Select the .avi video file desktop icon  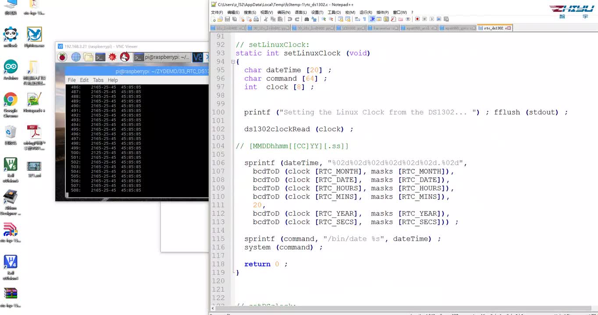tap(34, 169)
